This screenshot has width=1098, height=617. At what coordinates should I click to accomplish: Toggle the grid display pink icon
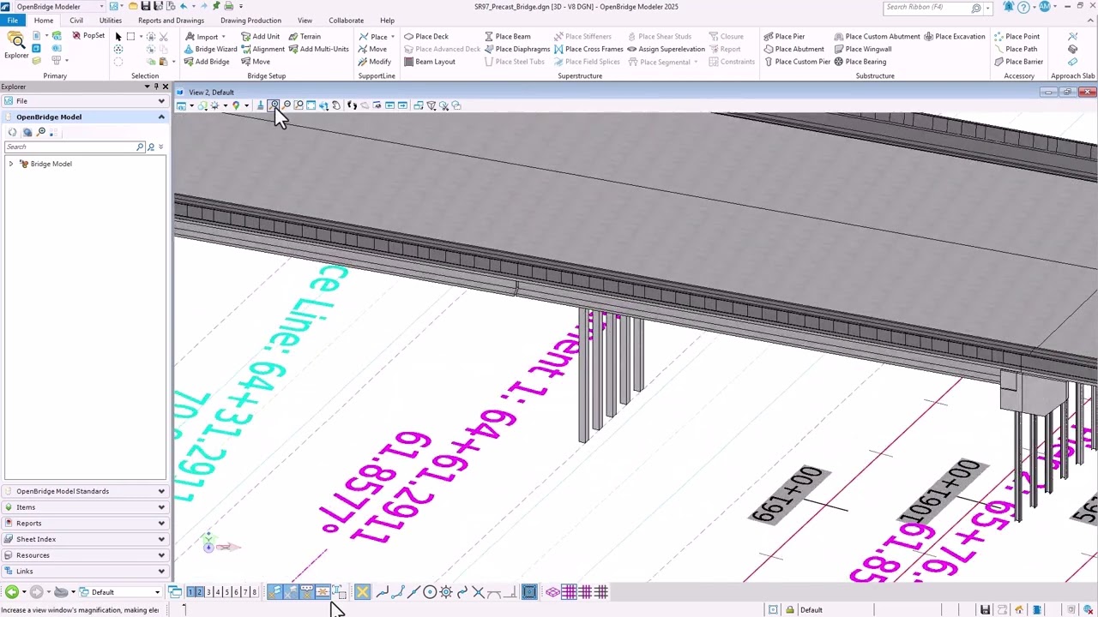569,592
